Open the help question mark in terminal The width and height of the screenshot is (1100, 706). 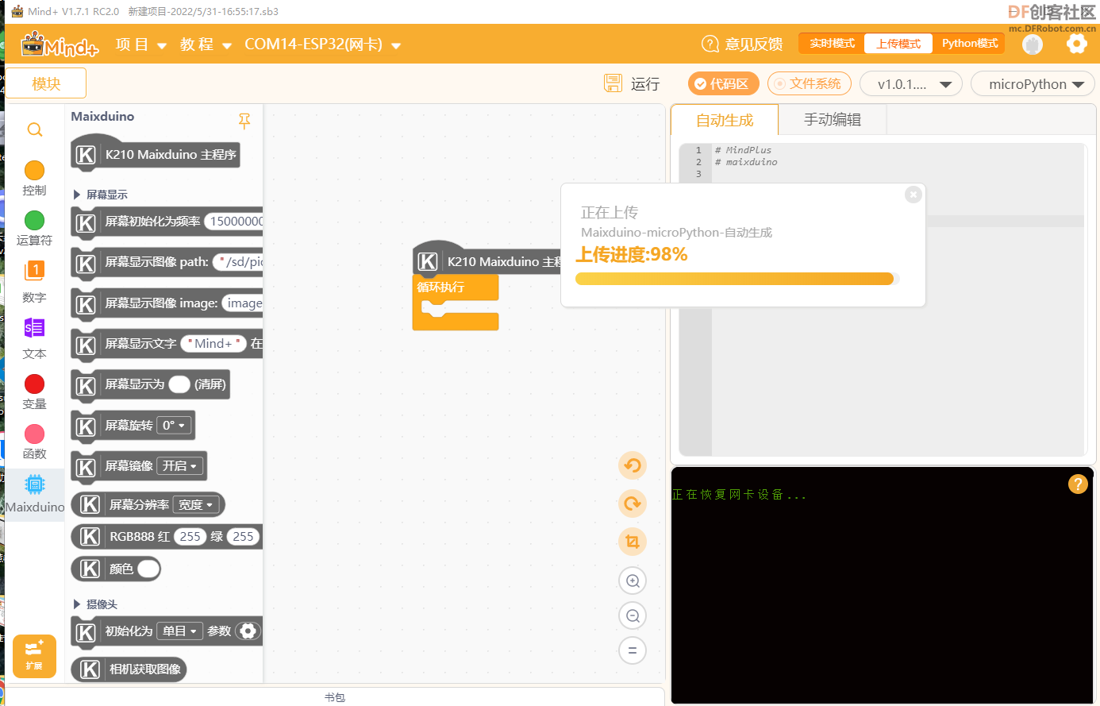[x=1078, y=484]
